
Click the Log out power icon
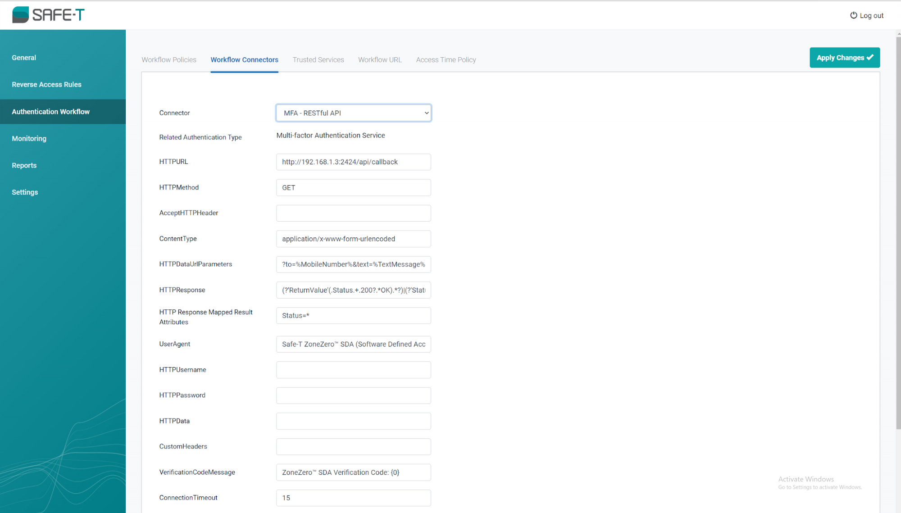pyautogui.click(x=853, y=15)
